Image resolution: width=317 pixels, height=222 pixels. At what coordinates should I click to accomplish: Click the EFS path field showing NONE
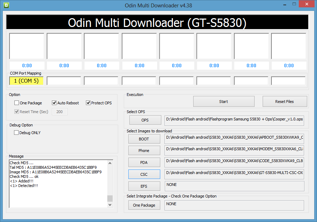[x=235, y=186]
